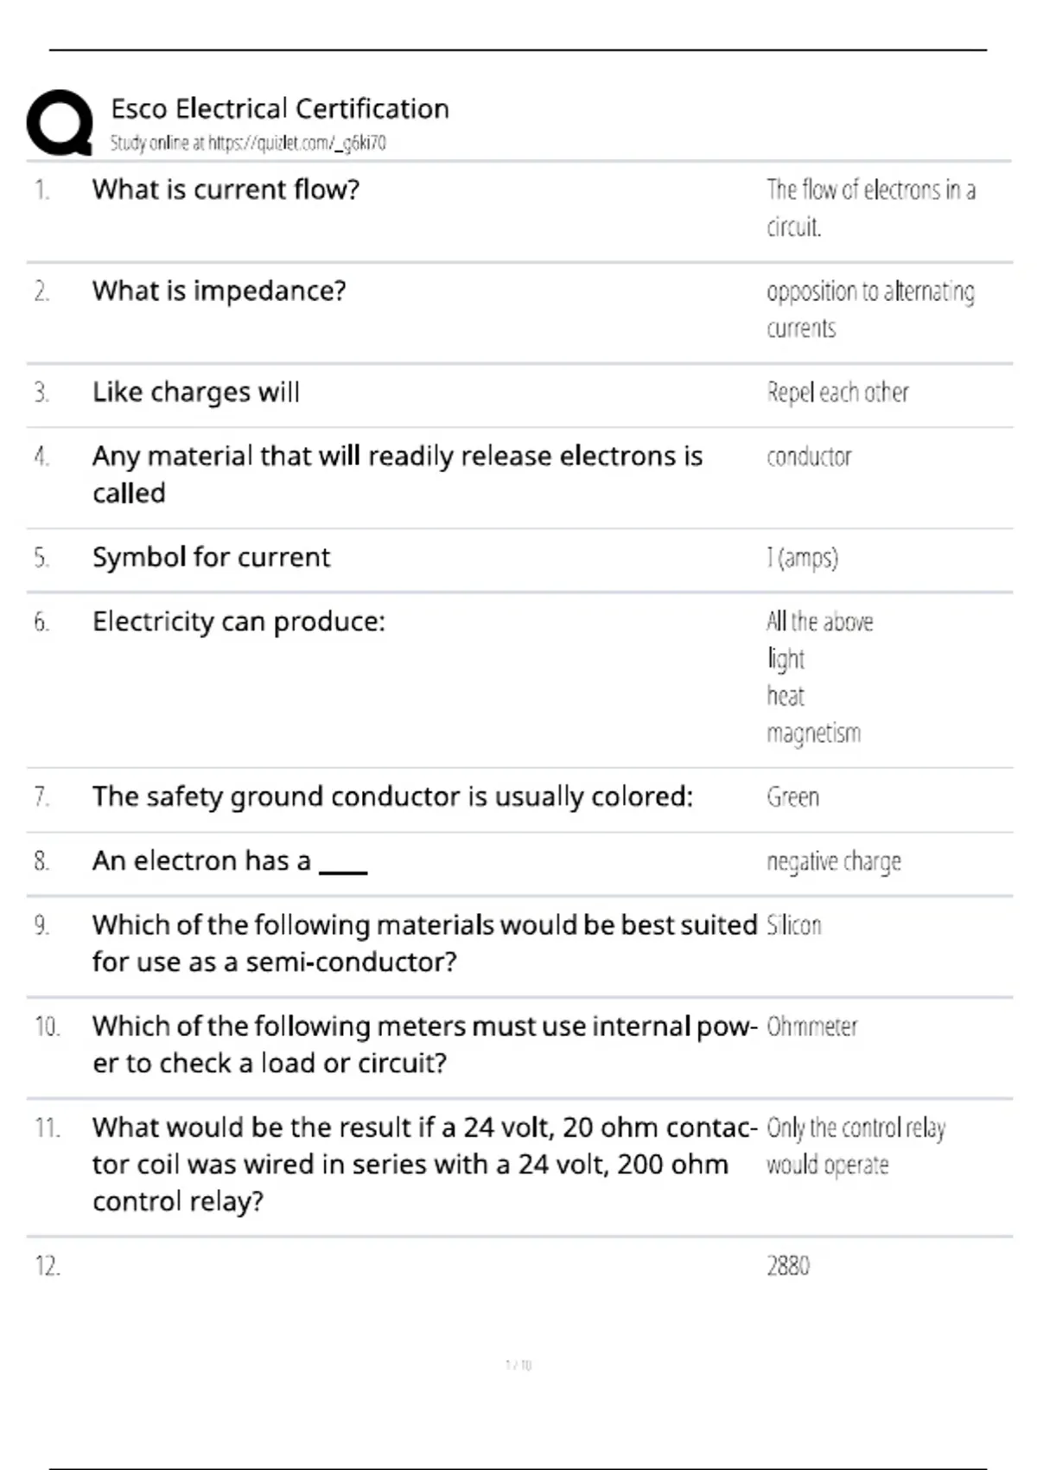The image size is (1037, 1470).
Task: Click the 'Green' answer text
Action: click(x=792, y=796)
